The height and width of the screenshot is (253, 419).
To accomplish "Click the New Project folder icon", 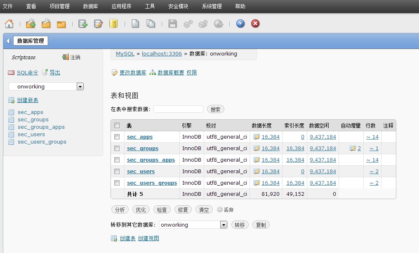I will [x=31, y=23].
